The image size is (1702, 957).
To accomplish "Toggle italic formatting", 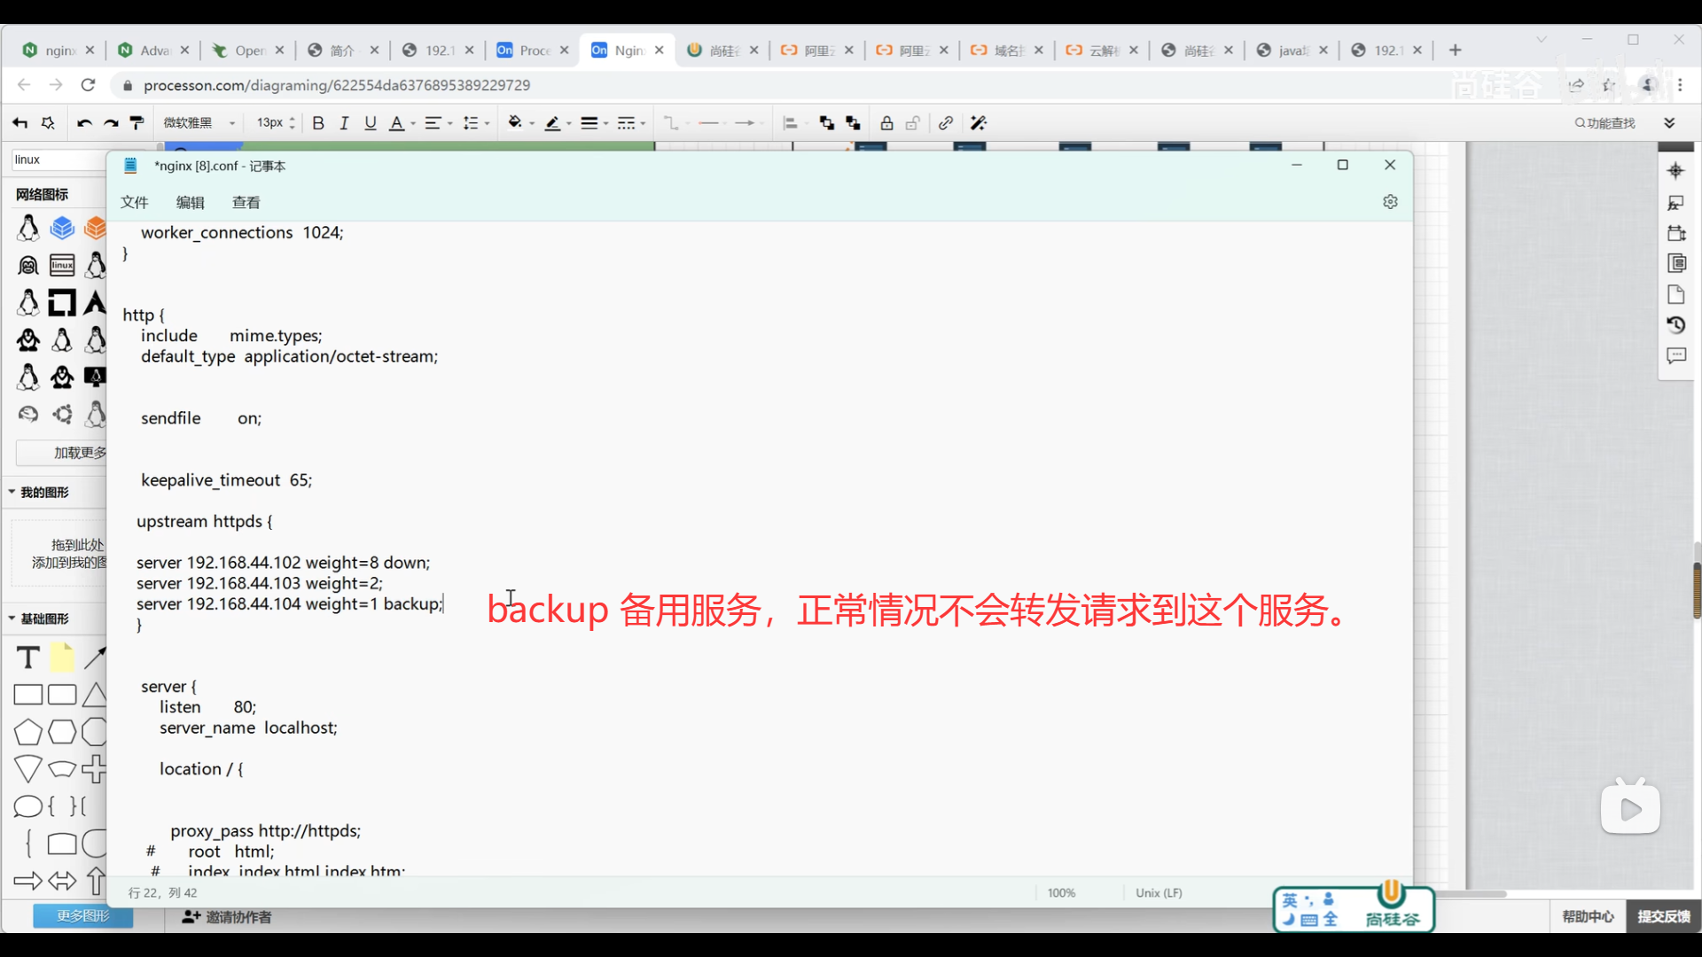I will tap(344, 123).
